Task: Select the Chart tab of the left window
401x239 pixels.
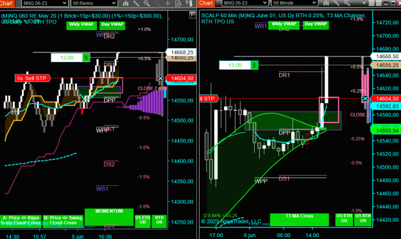Action: click(7, 3)
